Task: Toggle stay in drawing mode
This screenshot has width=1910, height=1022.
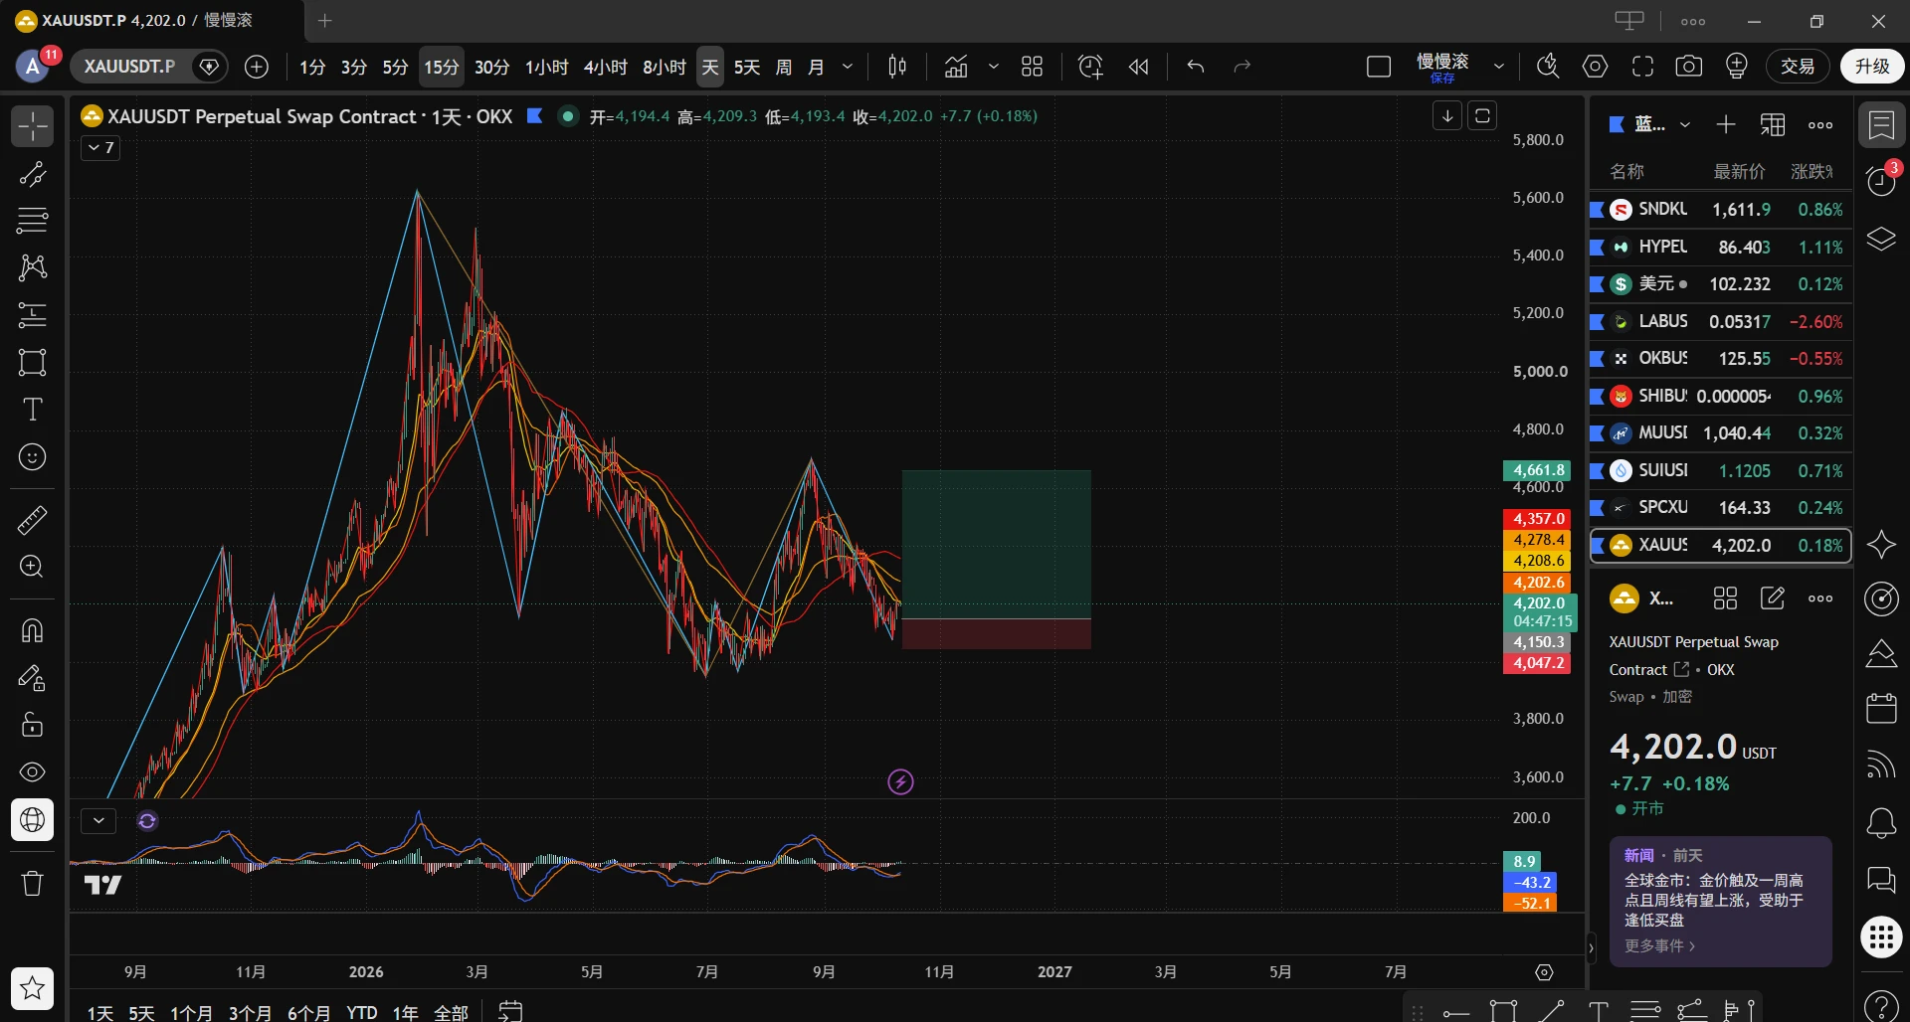Action: point(33,678)
